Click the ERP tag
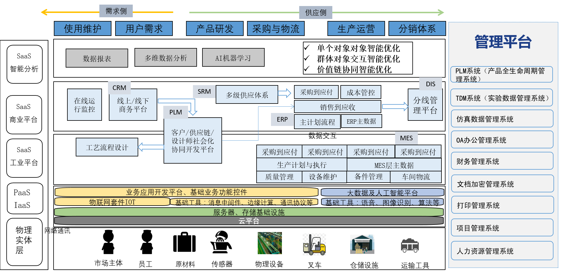 coord(282,119)
